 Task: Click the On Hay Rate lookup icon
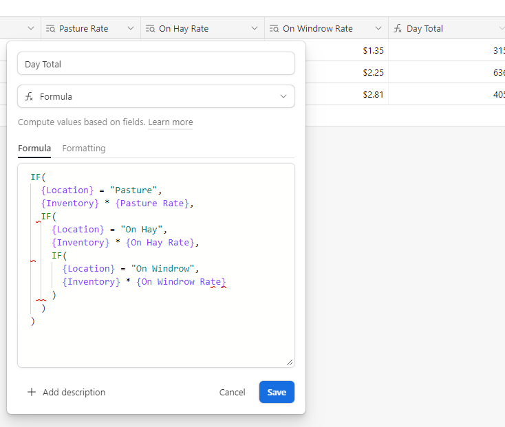(x=151, y=29)
